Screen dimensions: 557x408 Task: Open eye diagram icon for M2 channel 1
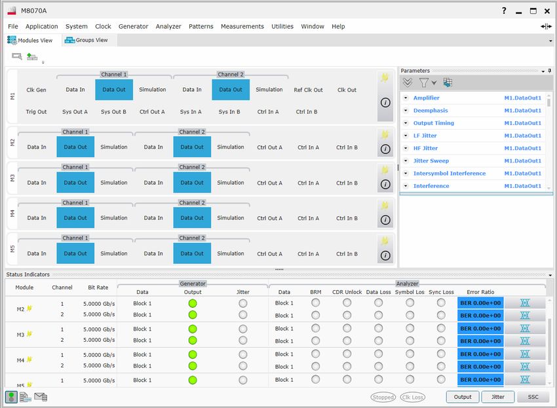pos(525,303)
